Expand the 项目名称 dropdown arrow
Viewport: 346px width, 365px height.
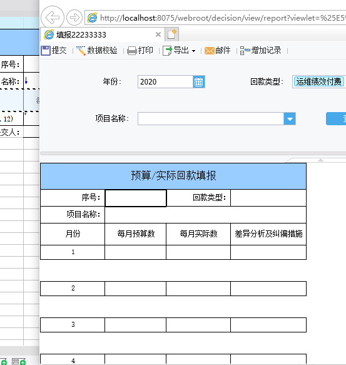pyautogui.click(x=290, y=119)
